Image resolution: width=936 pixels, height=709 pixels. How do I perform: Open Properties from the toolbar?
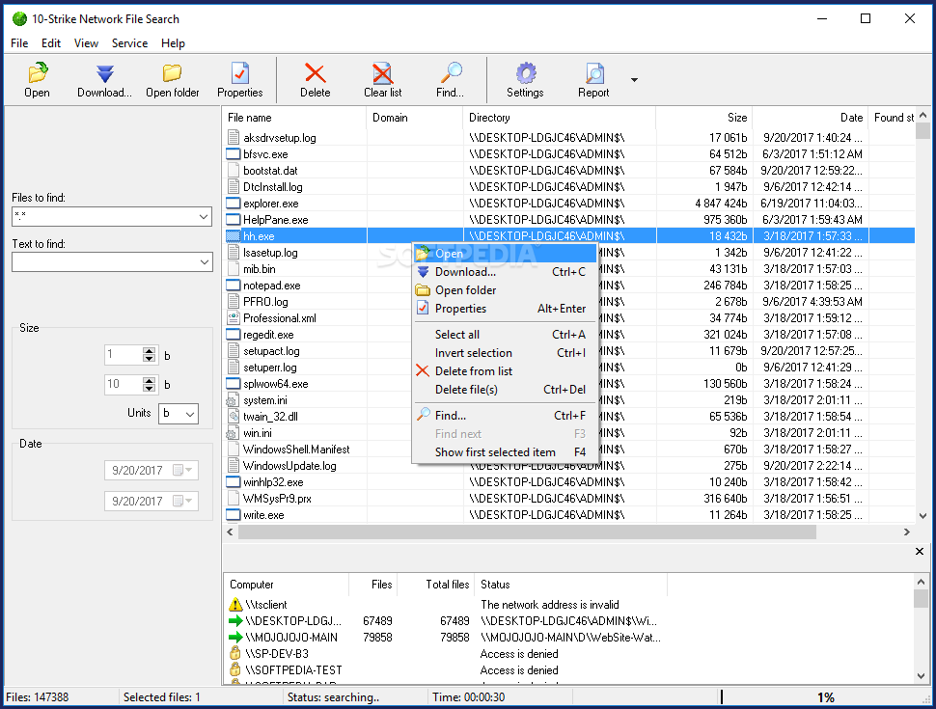[x=240, y=80]
